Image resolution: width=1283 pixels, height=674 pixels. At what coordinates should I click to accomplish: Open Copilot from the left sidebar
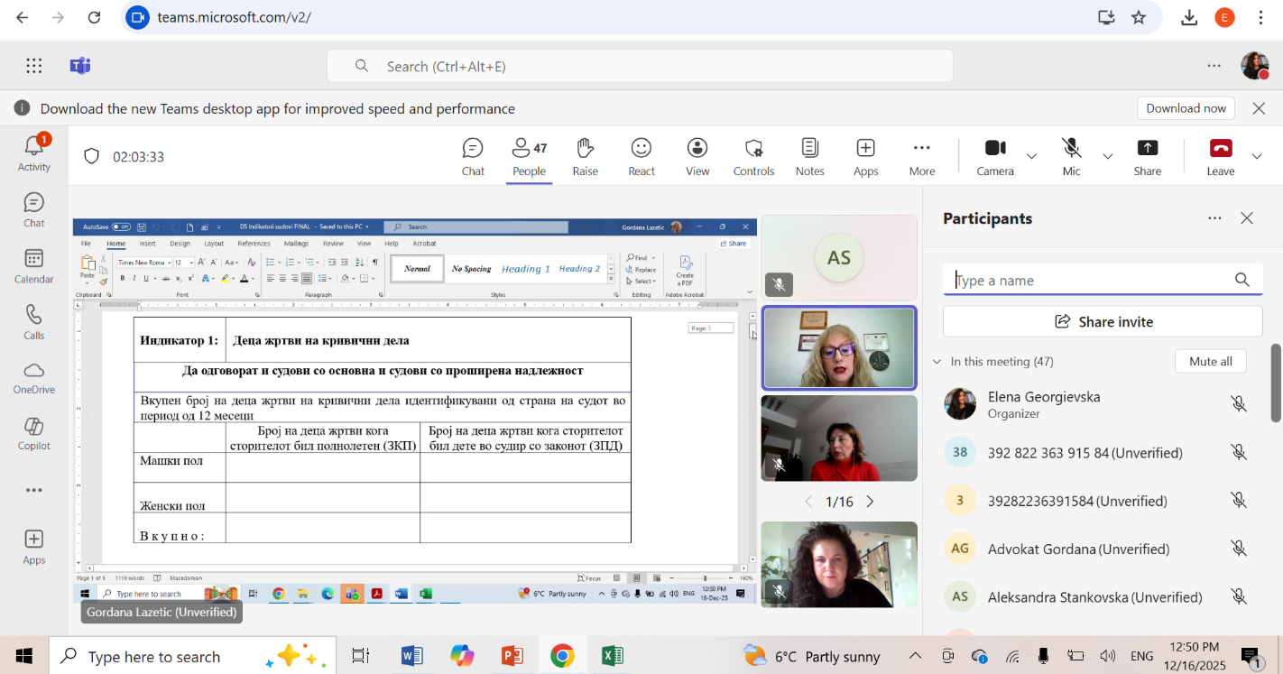click(x=33, y=433)
